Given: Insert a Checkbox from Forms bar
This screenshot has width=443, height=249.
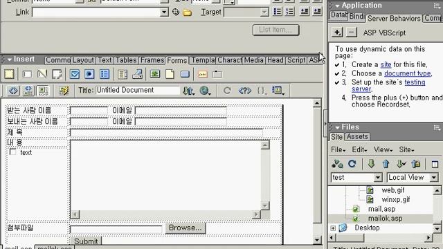Looking at the screenshot, I should [75, 74].
